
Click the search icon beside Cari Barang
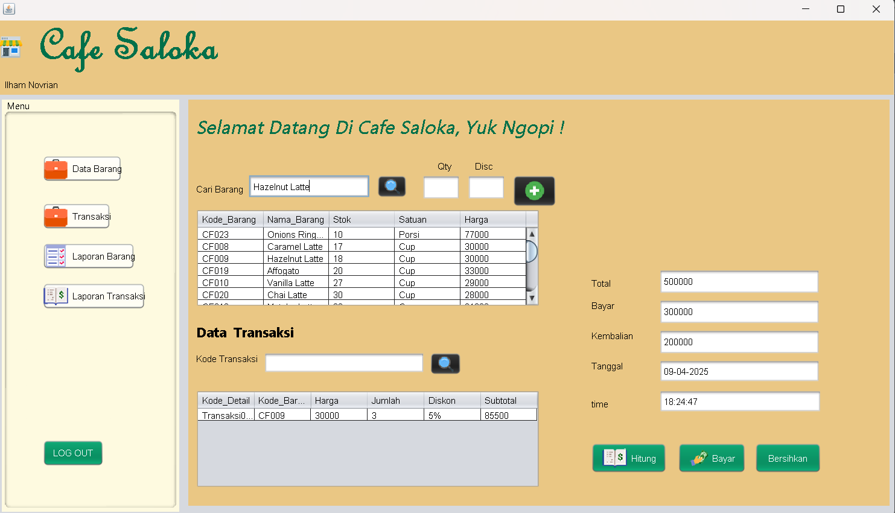click(392, 186)
